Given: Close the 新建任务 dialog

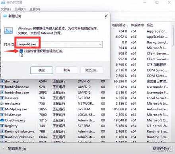Looking at the screenshot, I should click(106, 16).
